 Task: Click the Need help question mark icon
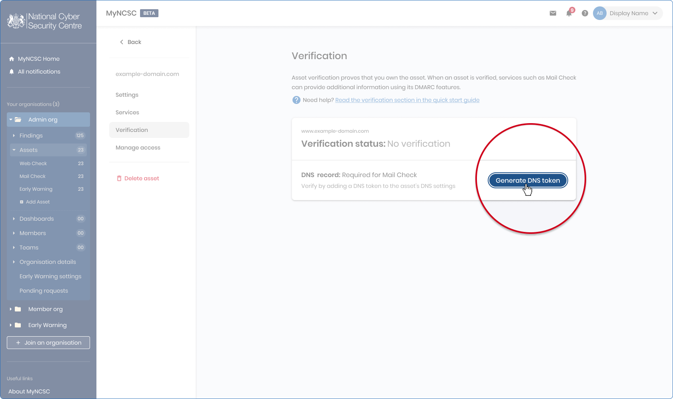point(296,100)
